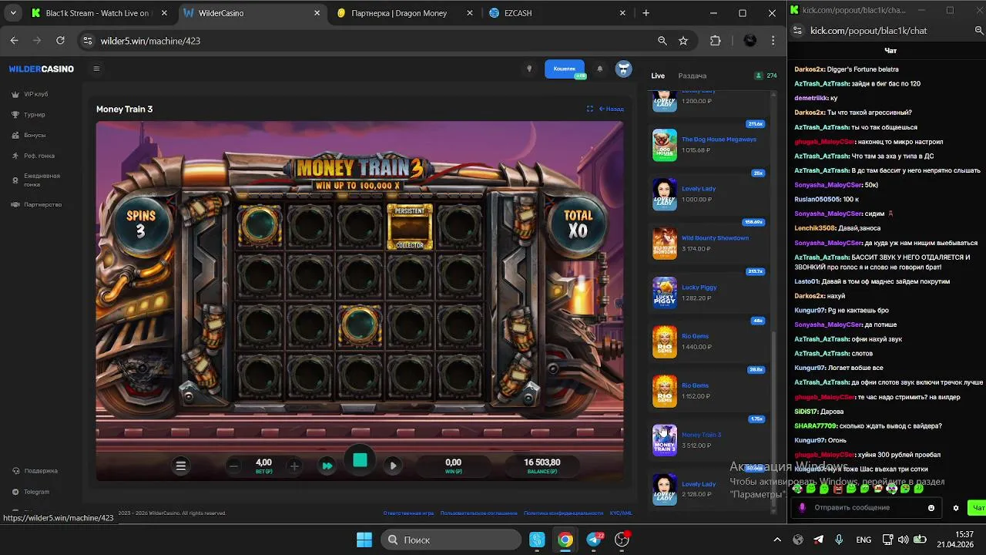Click the 4,00 bet amount display
This screenshot has width=986, height=555.
pos(263,466)
